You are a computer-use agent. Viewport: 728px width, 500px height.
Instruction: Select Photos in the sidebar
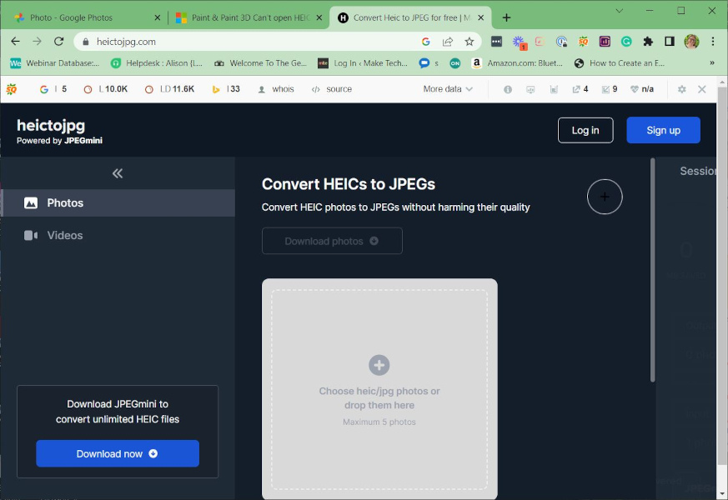tap(65, 202)
